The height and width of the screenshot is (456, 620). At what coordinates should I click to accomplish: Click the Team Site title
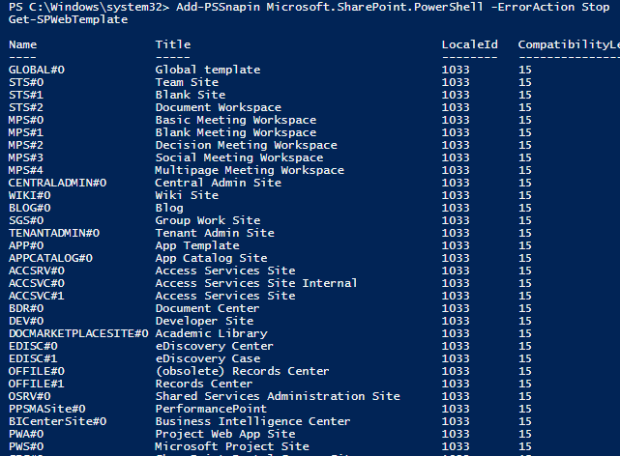pyautogui.click(x=187, y=82)
